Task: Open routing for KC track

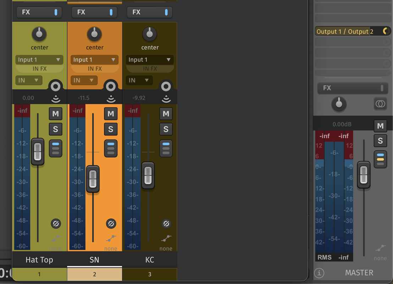Action: 166,148
